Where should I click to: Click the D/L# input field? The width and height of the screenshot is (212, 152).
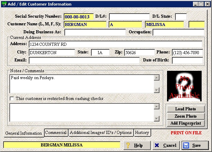pos(129,17)
